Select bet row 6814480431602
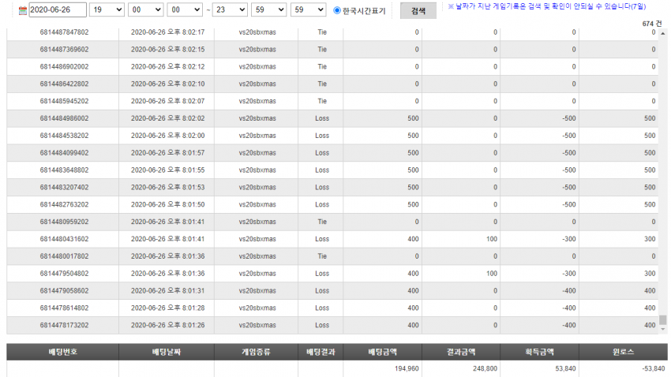 click(332, 239)
